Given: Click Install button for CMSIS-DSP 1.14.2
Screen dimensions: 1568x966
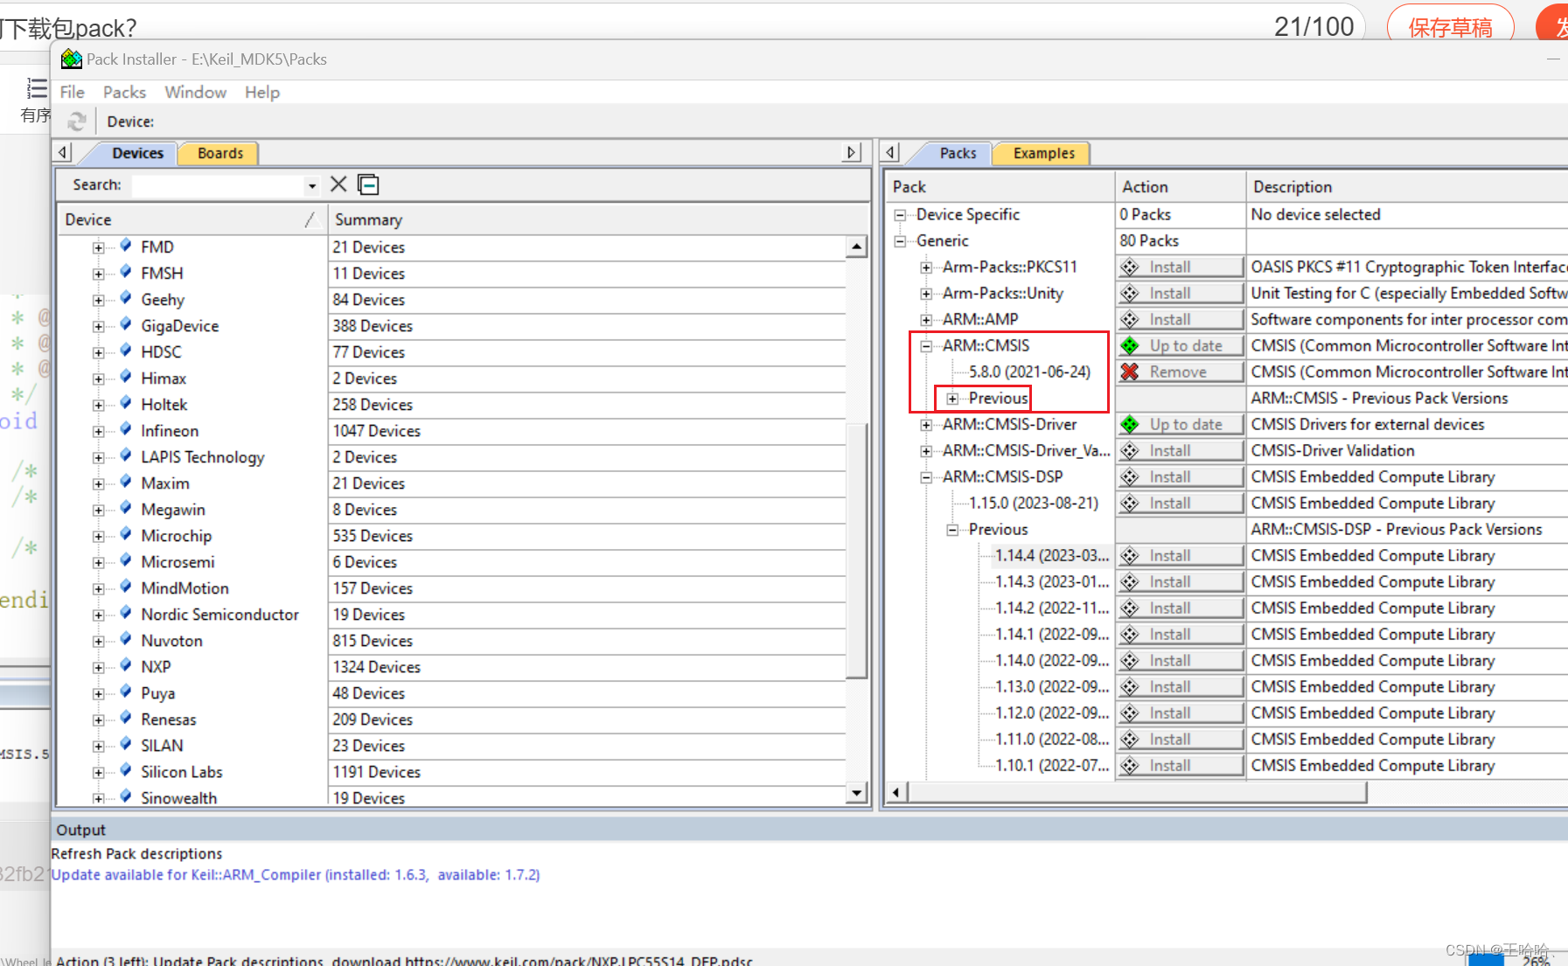Looking at the screenshot, I should [x=1181, y=608].
